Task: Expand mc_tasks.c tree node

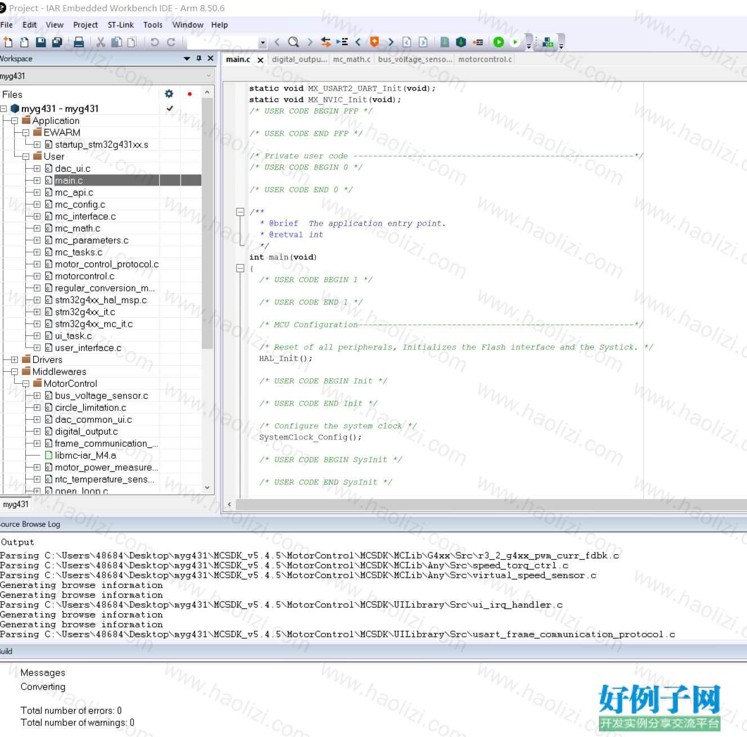Action: click(37, 252)
